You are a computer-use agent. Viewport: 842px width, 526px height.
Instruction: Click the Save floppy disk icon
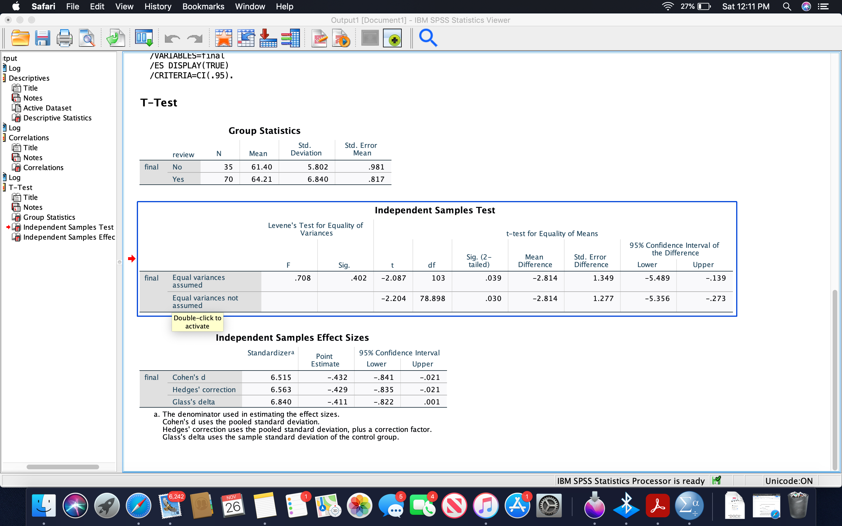[42, 38]
